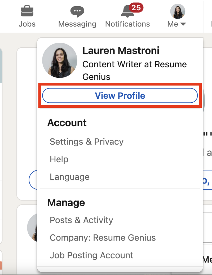Open Posts & Activity
The width and height of the screenshot is (212, 275).
pyautogui.click(x=81, y=220)
